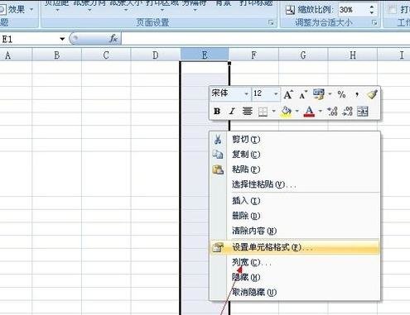Toggle Italic in the mini toolbar
Viewport: 410px width, 315px height.
pyautogui.click(x=232, y=112)
